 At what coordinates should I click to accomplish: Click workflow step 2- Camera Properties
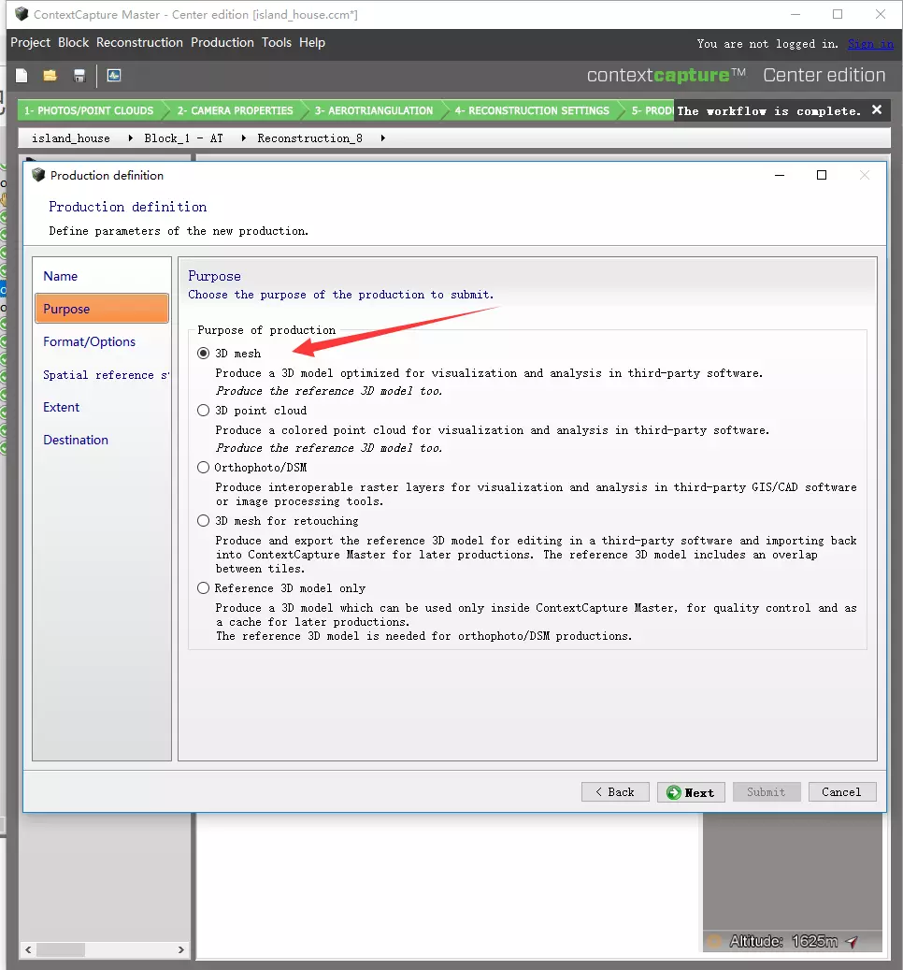click(235, 110)
